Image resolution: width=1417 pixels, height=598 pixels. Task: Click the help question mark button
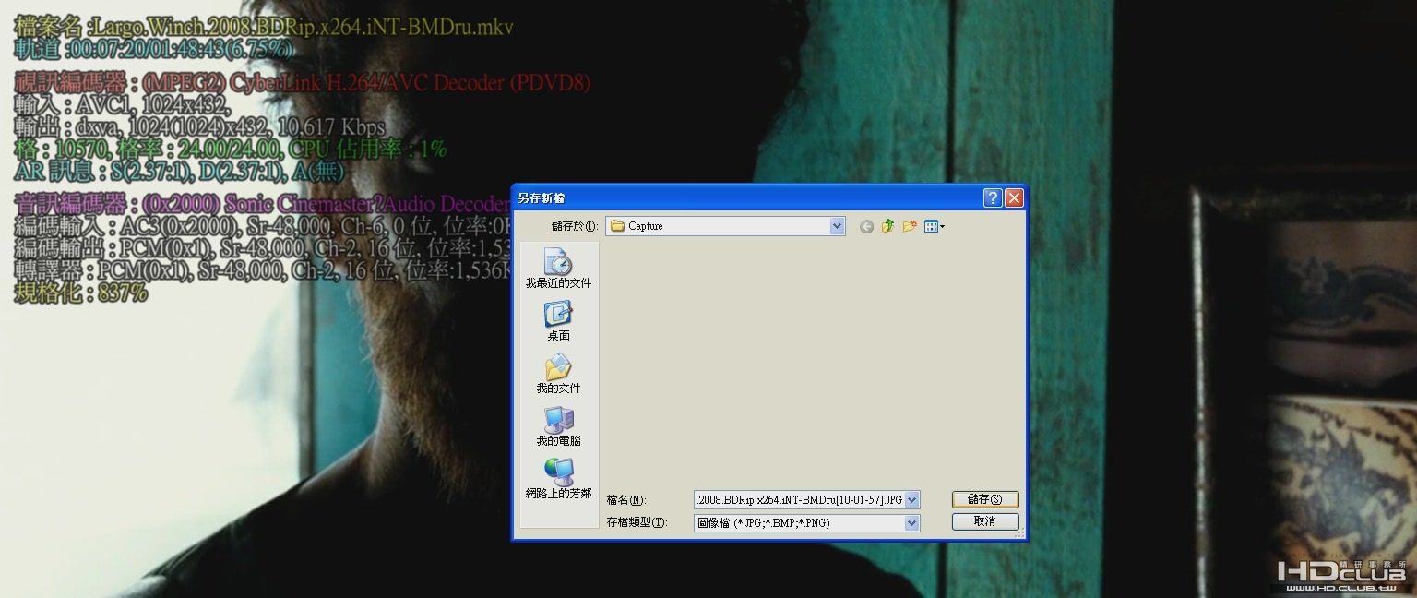pos(993,197)
